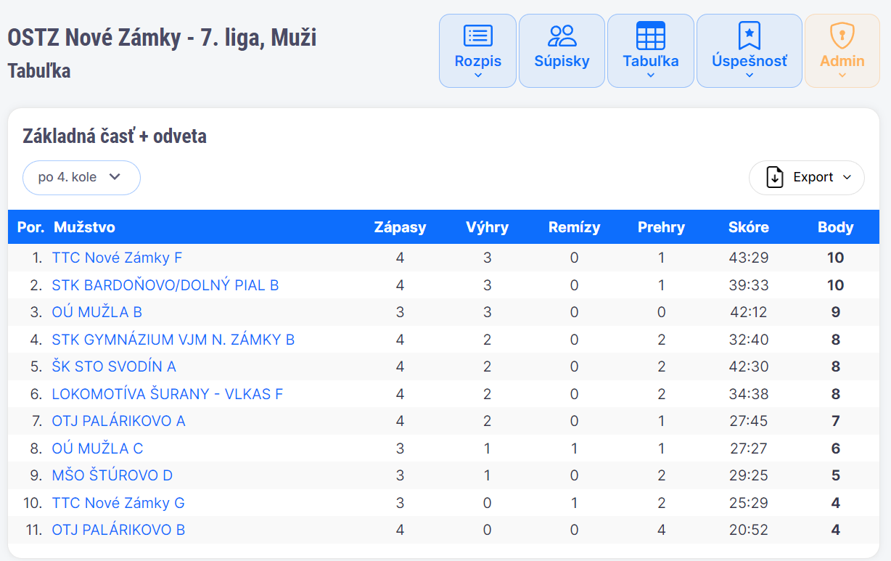Image resolution: width=891 pixels, height=561 pixels.
Task: Open team STK BARDOŇOVO/DOLNÝ PIAL B
Action: point(165,285)
